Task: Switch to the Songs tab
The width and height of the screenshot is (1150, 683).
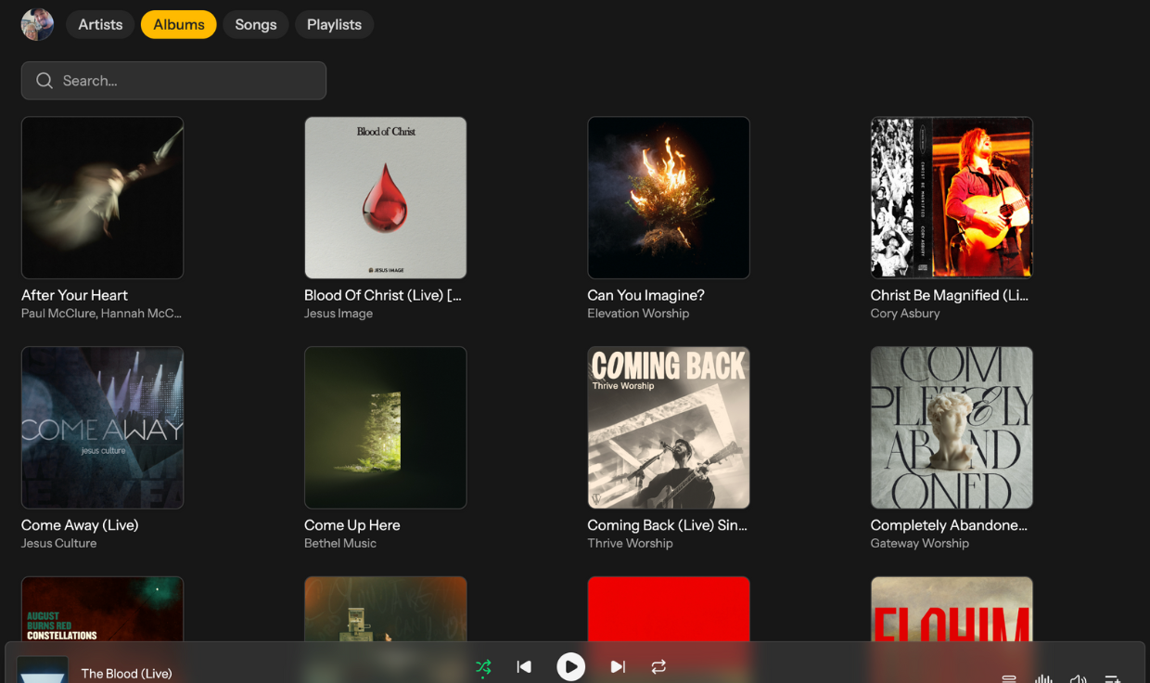Action: (255, 25)
